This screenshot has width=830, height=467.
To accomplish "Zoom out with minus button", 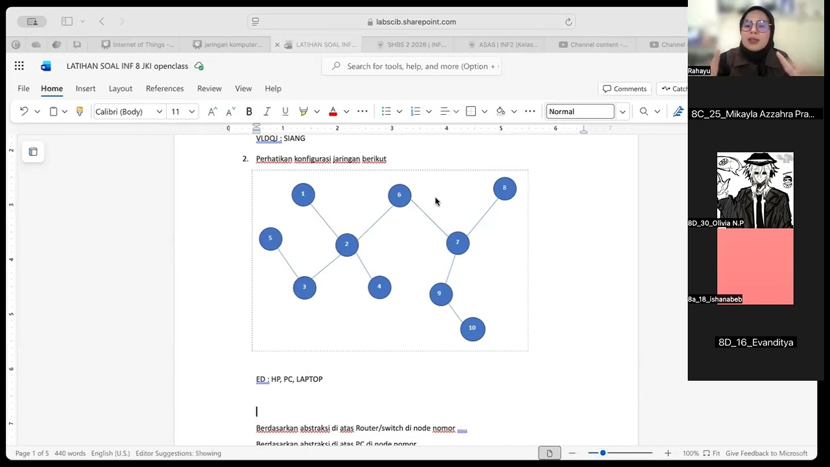I will pos(572,453).
